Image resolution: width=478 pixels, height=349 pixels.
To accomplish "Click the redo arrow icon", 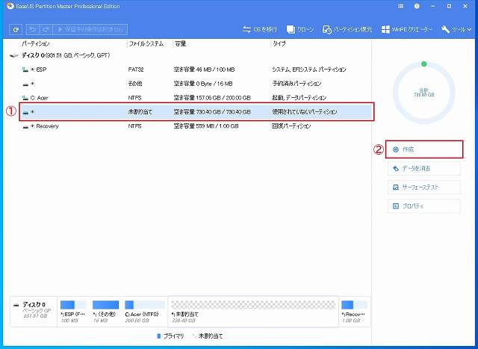I will pos(46,30).
